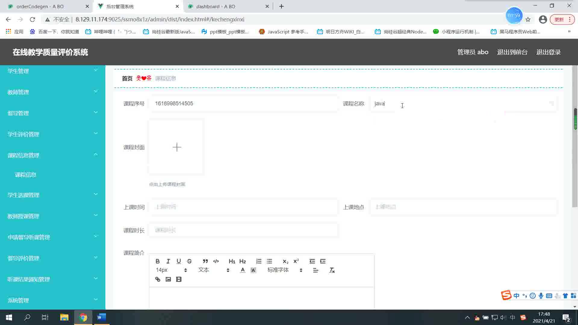The image size is (578, 325).
Task: Insert a hyperlink in the editor
Action: pos(157,279)
